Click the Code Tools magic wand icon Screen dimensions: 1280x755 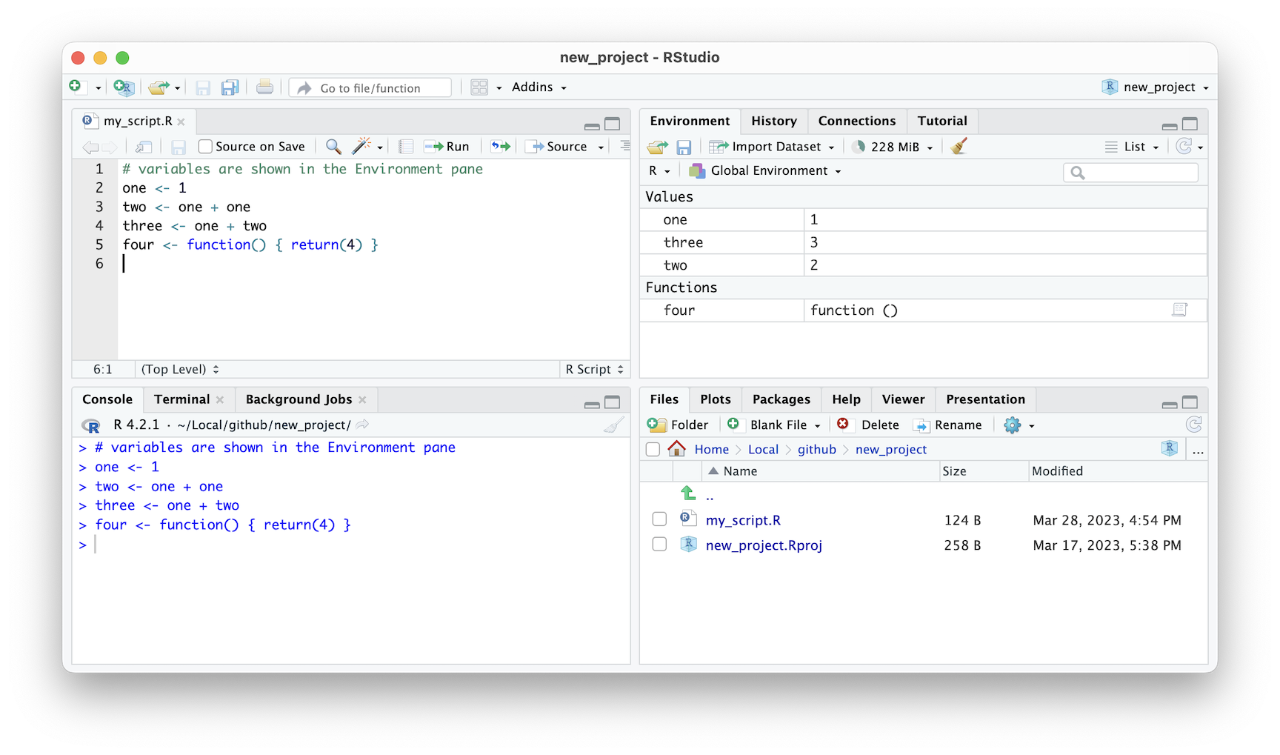click(361, 146)
